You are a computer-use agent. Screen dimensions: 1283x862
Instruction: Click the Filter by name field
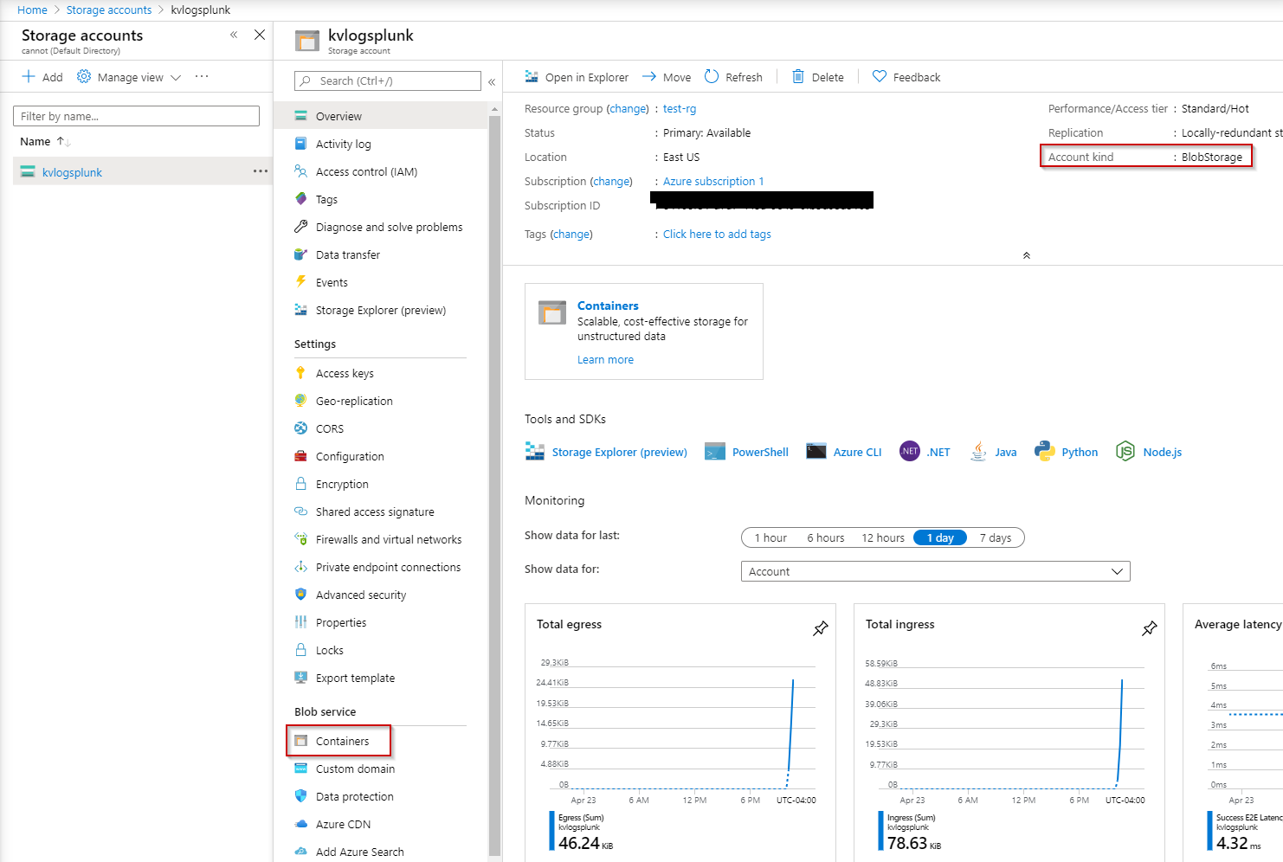[x=136, y=116]
